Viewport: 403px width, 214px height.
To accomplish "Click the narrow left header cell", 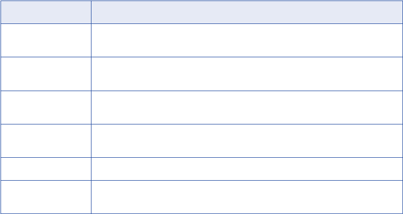I will pos(45,11).
